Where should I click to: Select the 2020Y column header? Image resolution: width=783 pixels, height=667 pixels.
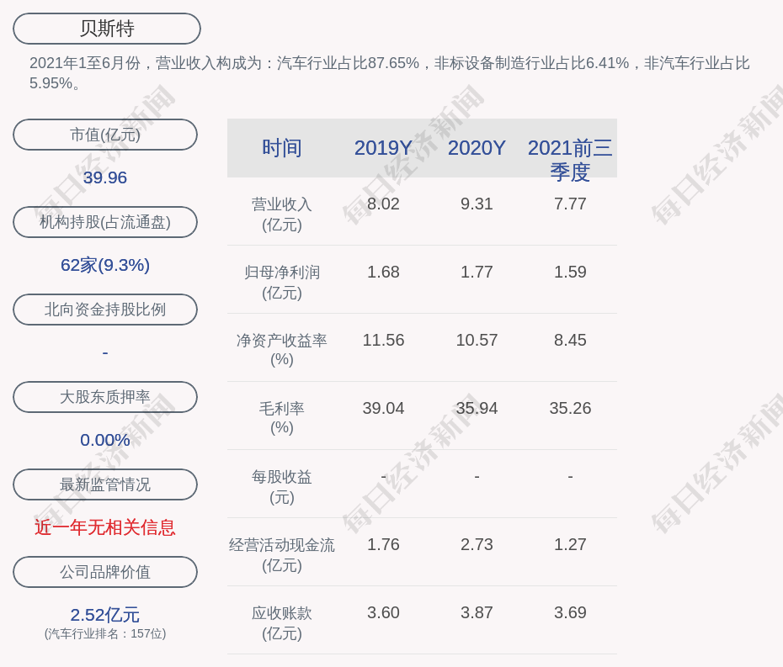pyautogui.click(x=477, y=148)
